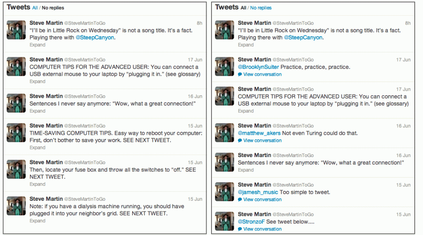Click conversation bubble icon under StronzoF reply
The width and height of the screenshot is (423, 235).
click(240, 229)
